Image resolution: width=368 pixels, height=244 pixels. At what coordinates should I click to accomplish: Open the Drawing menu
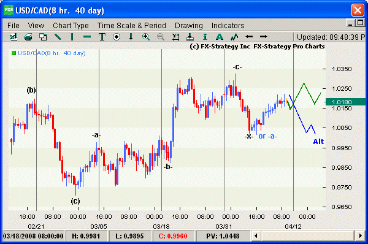pos(189,26)
